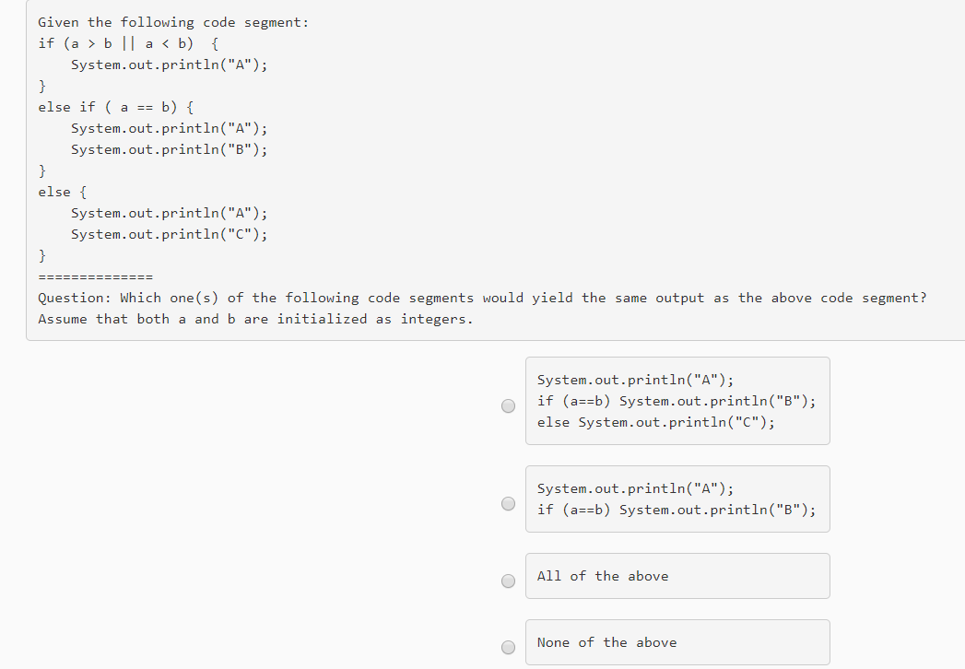Click the 'All of the above' answer box
Image resolution: width=965 pixels, height=669 pixels.
coord(677,575)
